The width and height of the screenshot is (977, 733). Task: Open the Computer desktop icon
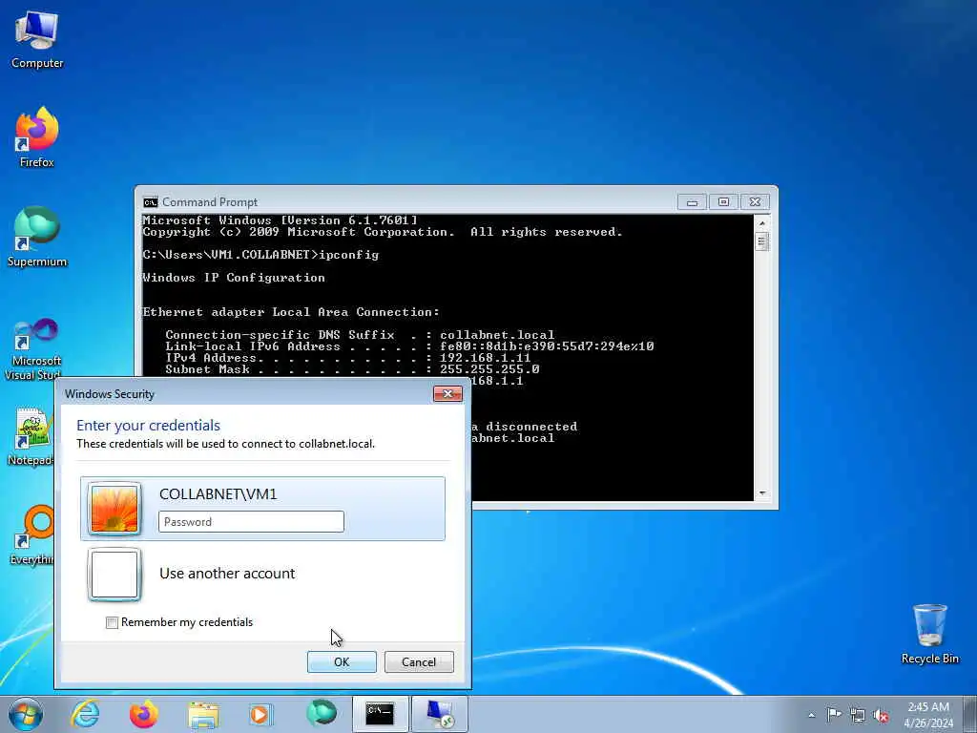coord(37,39)
